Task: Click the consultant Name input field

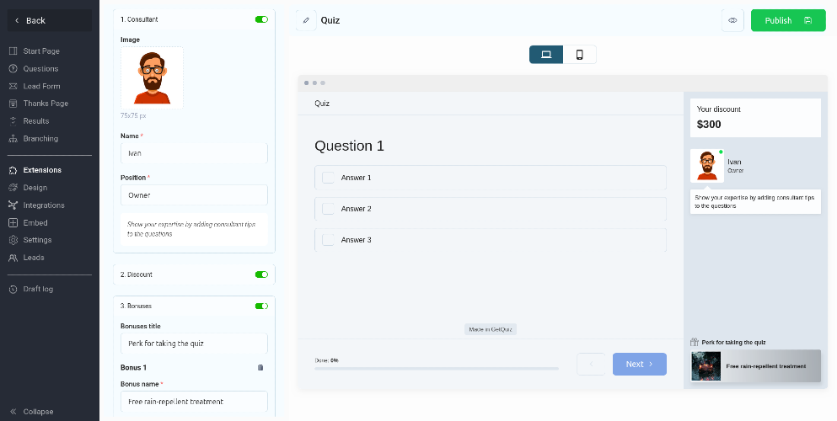Action: 195,153
